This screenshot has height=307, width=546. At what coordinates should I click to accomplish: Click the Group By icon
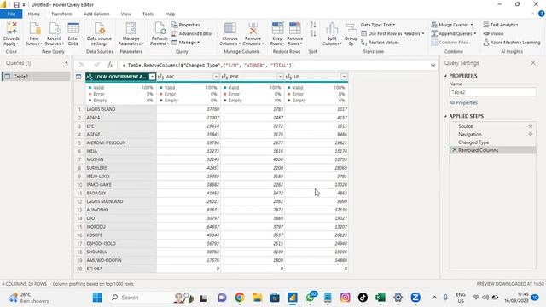(351, 28)
